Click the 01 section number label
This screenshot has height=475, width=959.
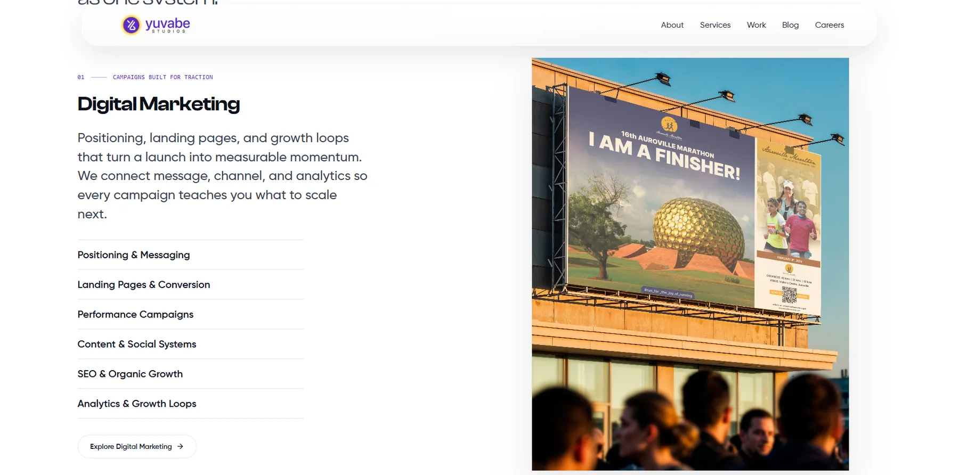tap(81, 77)
